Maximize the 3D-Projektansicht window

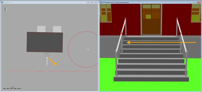(195, 2)
